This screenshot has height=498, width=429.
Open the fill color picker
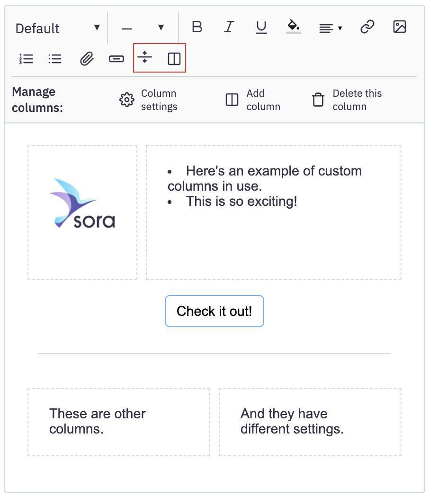pyautogui.click(x=293, y=27)
